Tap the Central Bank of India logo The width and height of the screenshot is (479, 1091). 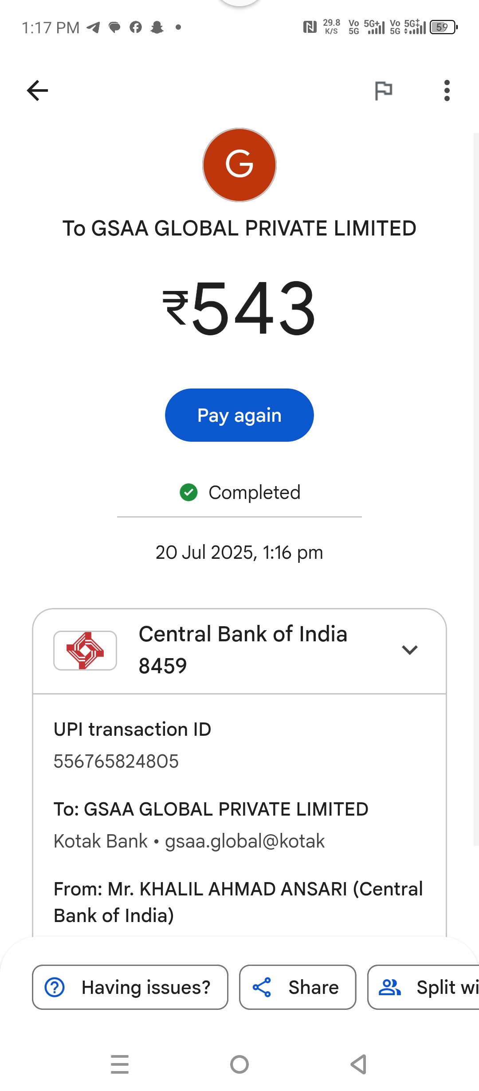(x=85, y=650)
